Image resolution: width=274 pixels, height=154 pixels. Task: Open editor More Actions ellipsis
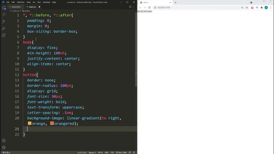[134, 7]
